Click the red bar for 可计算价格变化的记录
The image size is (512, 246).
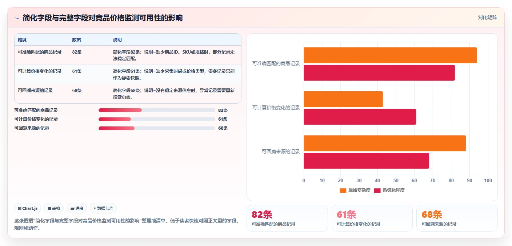click(x=360, y=117)
